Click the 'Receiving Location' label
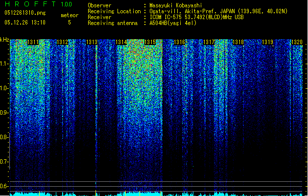 [x=114, y=11]
